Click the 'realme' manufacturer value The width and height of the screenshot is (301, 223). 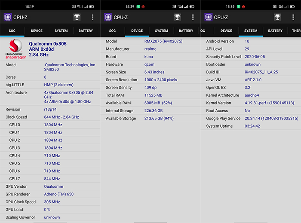coord(150,49)
